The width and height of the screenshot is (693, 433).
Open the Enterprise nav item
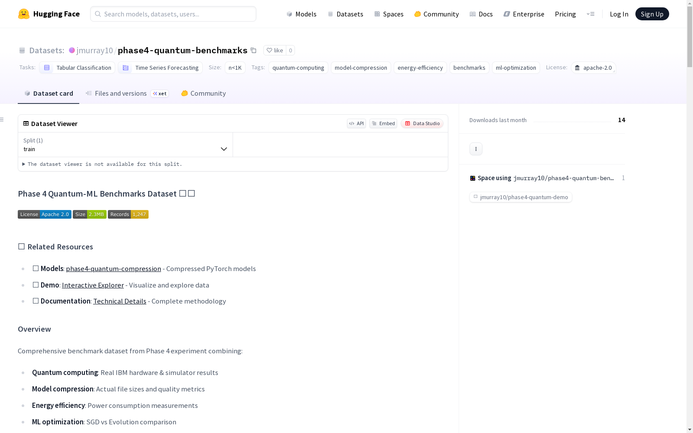(524, 14)
